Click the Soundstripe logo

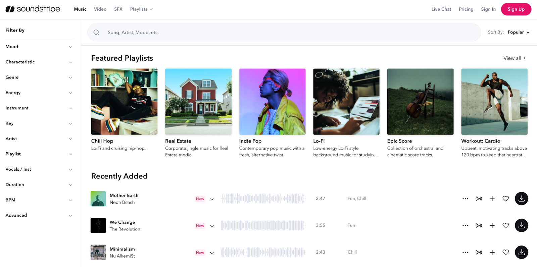pos(33,9)
